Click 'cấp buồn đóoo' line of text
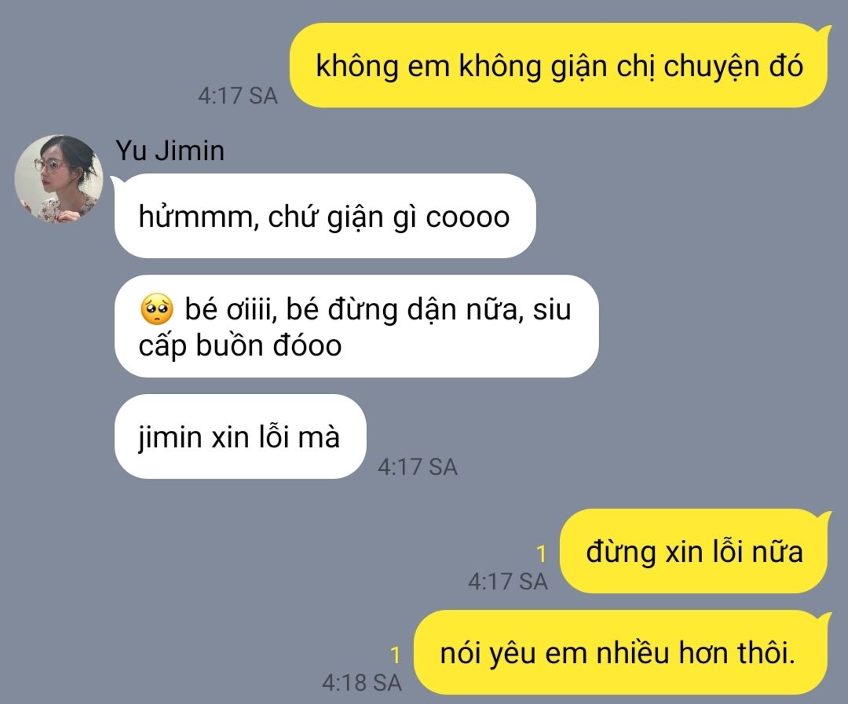The height and width of the screenshot is (704, 848). click(240, 345)
